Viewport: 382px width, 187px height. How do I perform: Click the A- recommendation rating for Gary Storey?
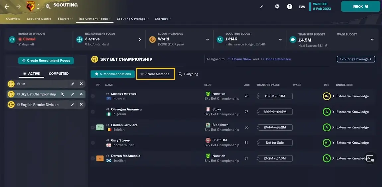327,143
